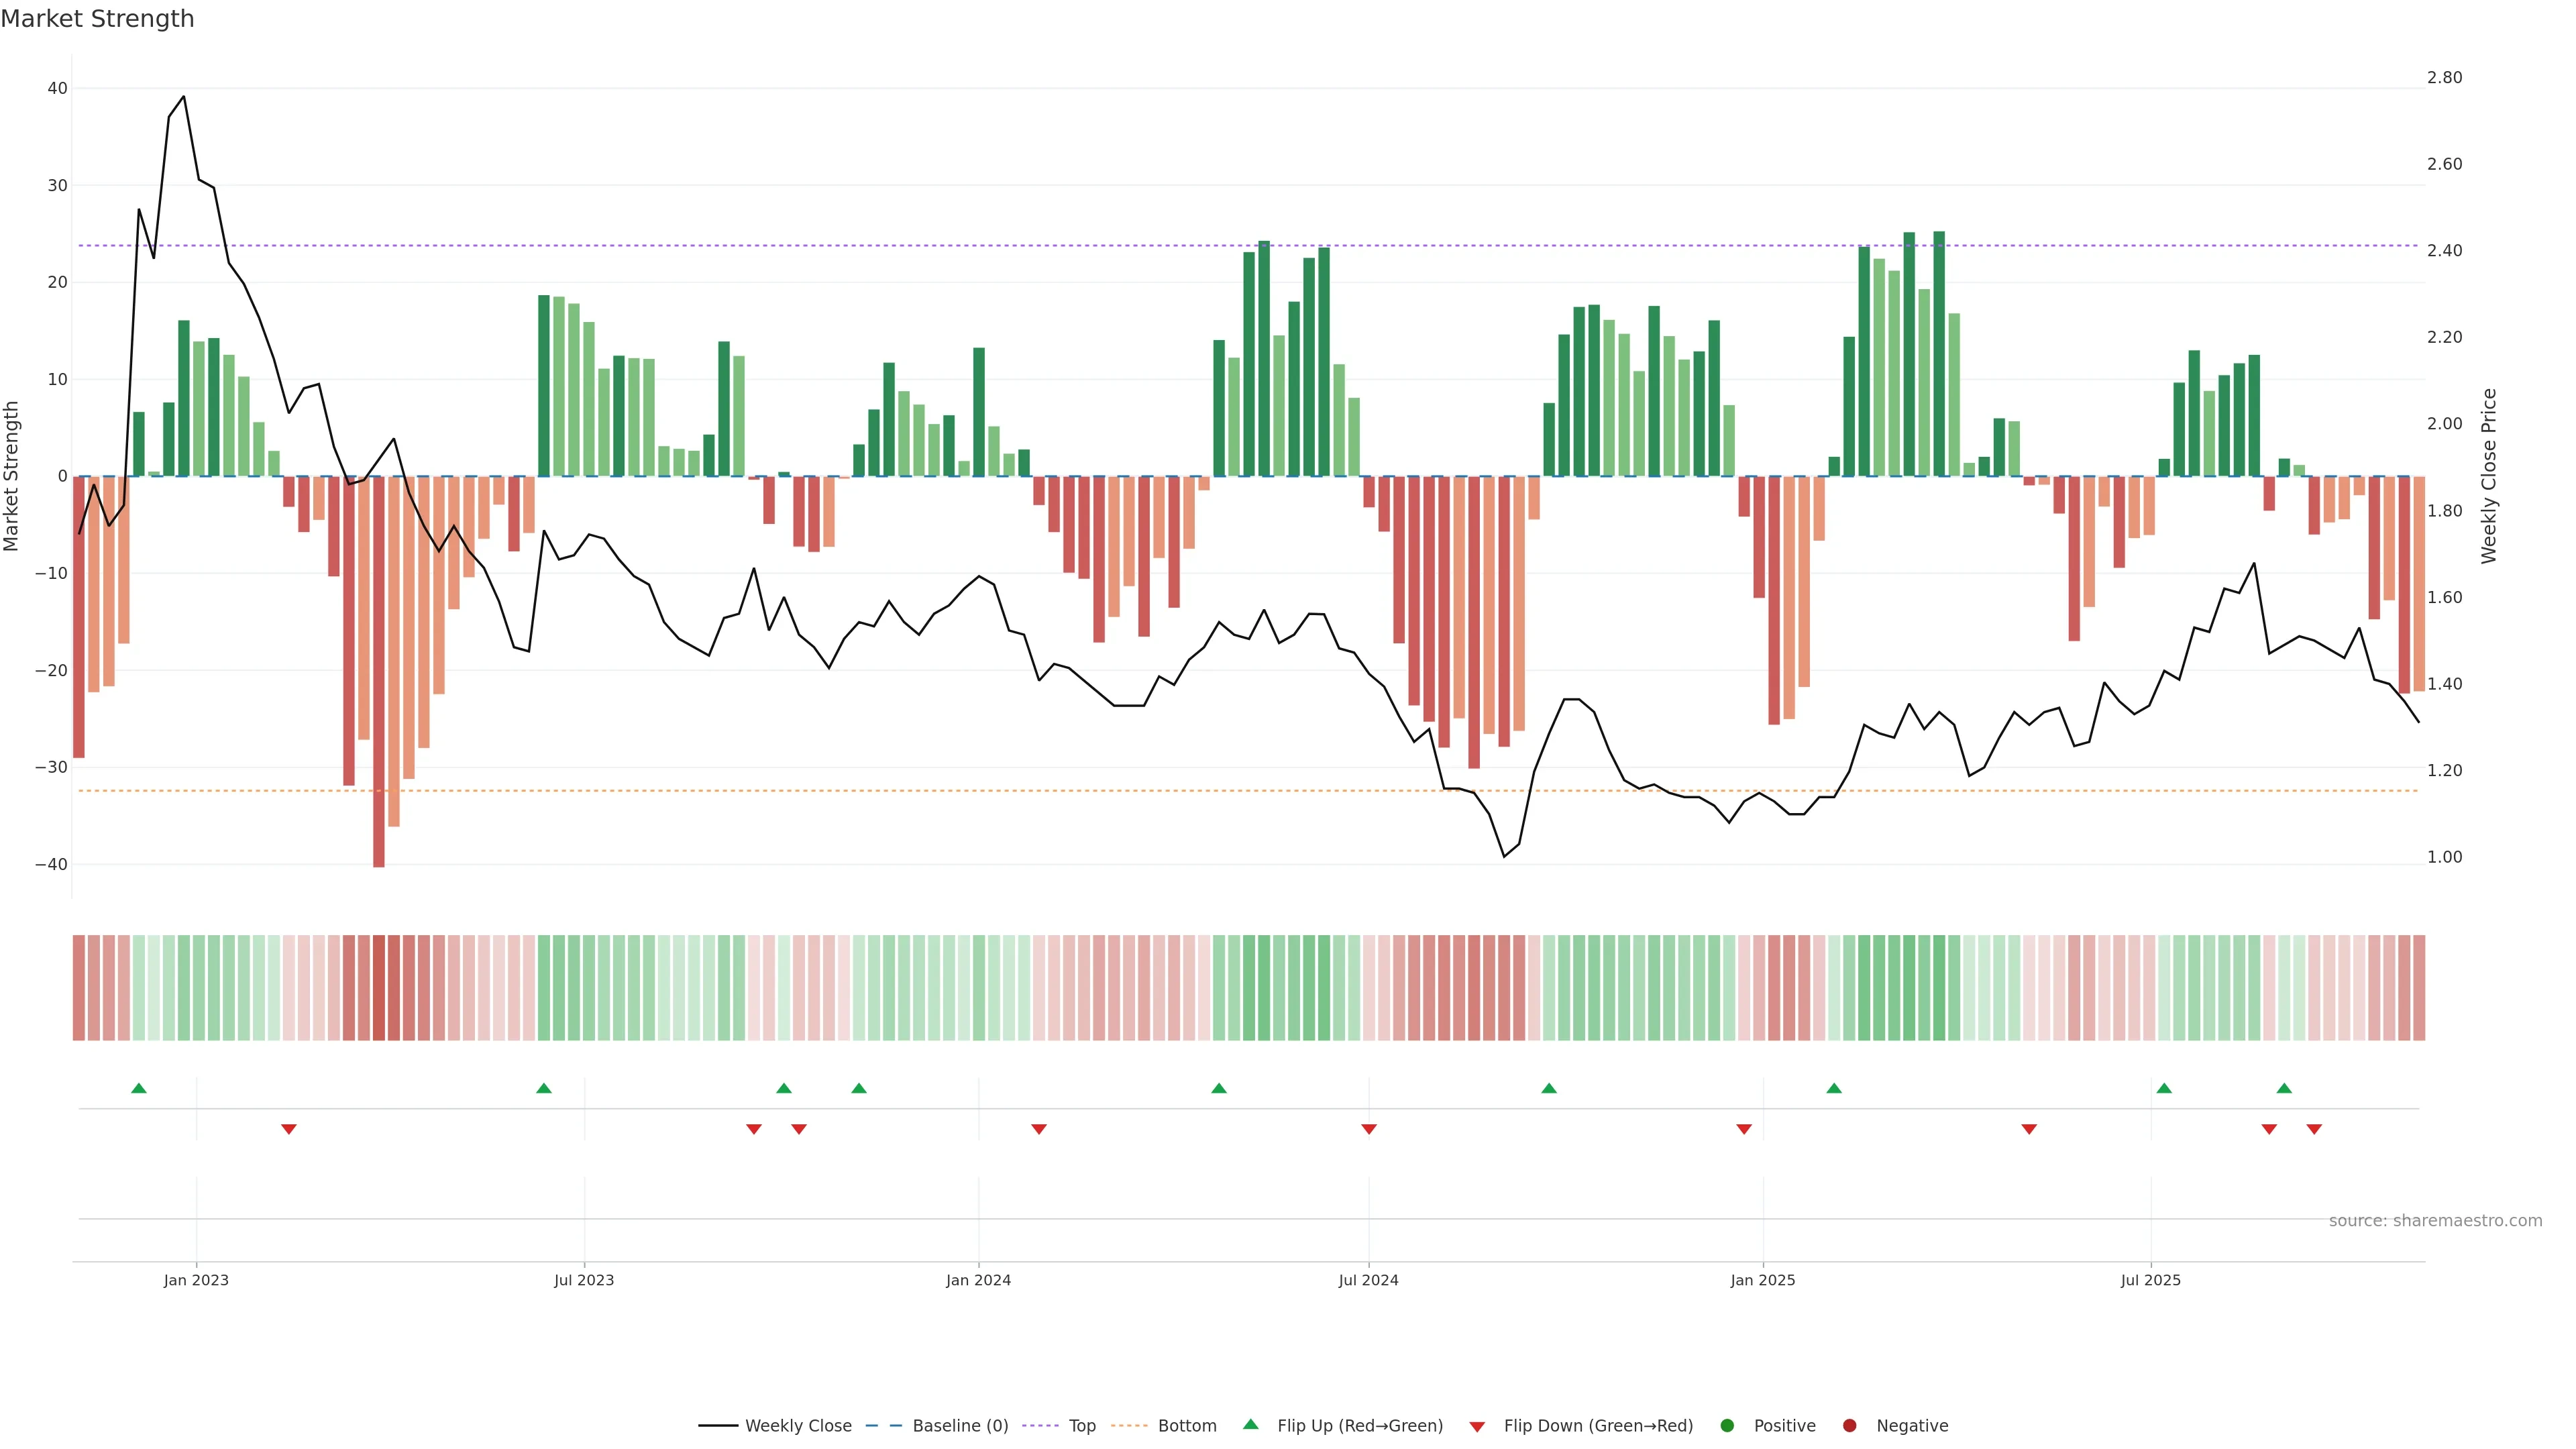The image size is (2576, 1449).
Task: Click Jan 2024 x-axis label
Action: [x=978, y=1280]
